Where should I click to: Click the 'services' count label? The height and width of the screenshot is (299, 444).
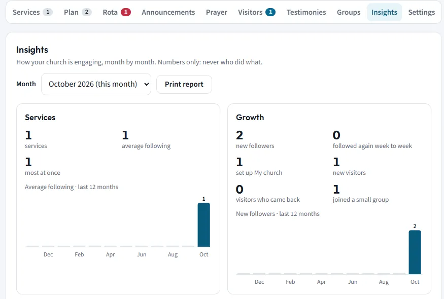pyautogui.click(x=36, y=146)
